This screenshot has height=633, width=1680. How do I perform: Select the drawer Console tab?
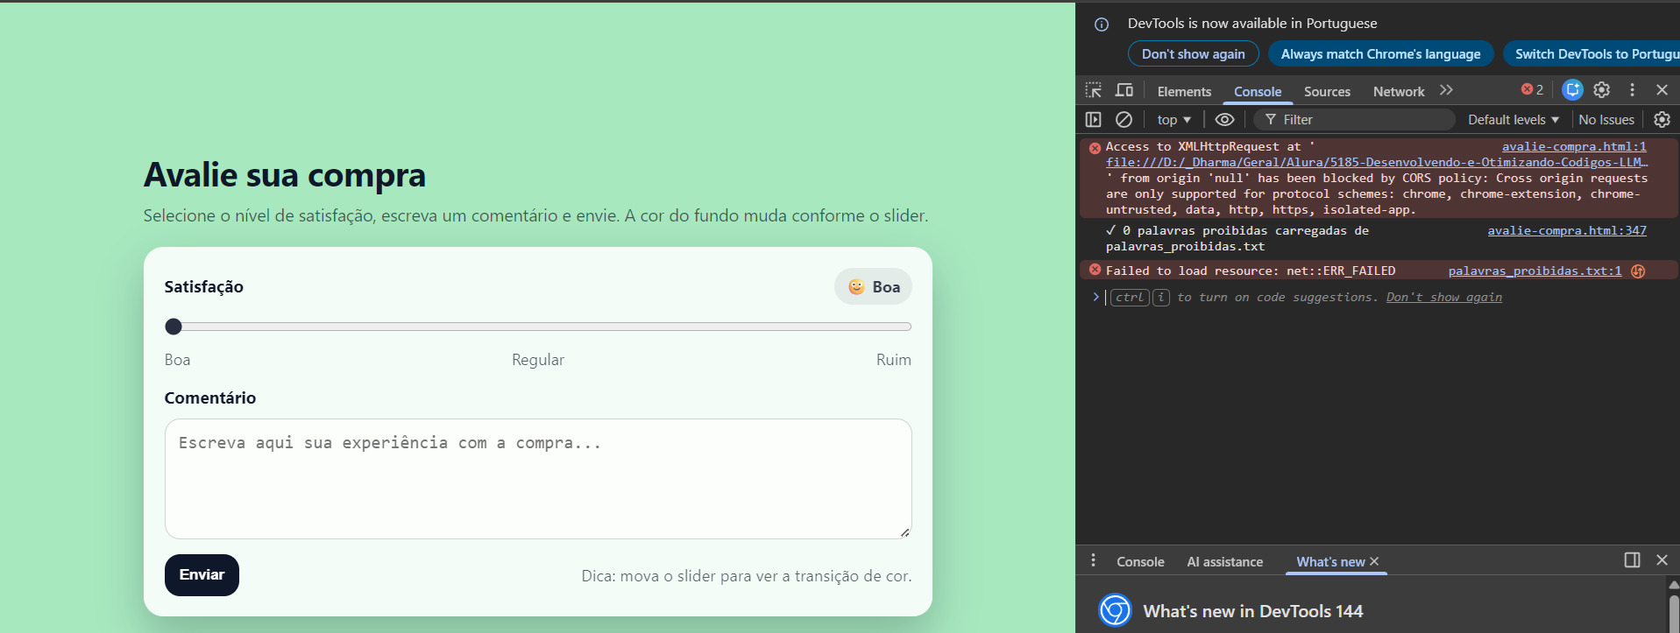[1140, 562]
